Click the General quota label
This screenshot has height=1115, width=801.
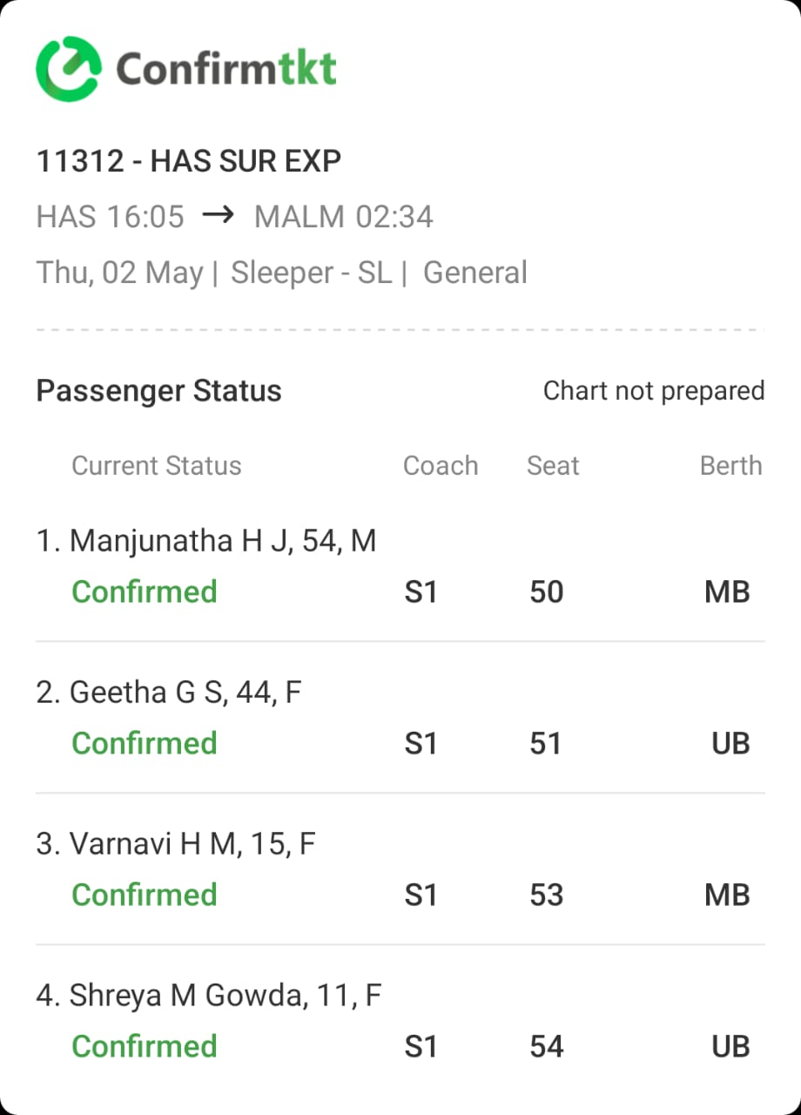[x=475, y=274]
